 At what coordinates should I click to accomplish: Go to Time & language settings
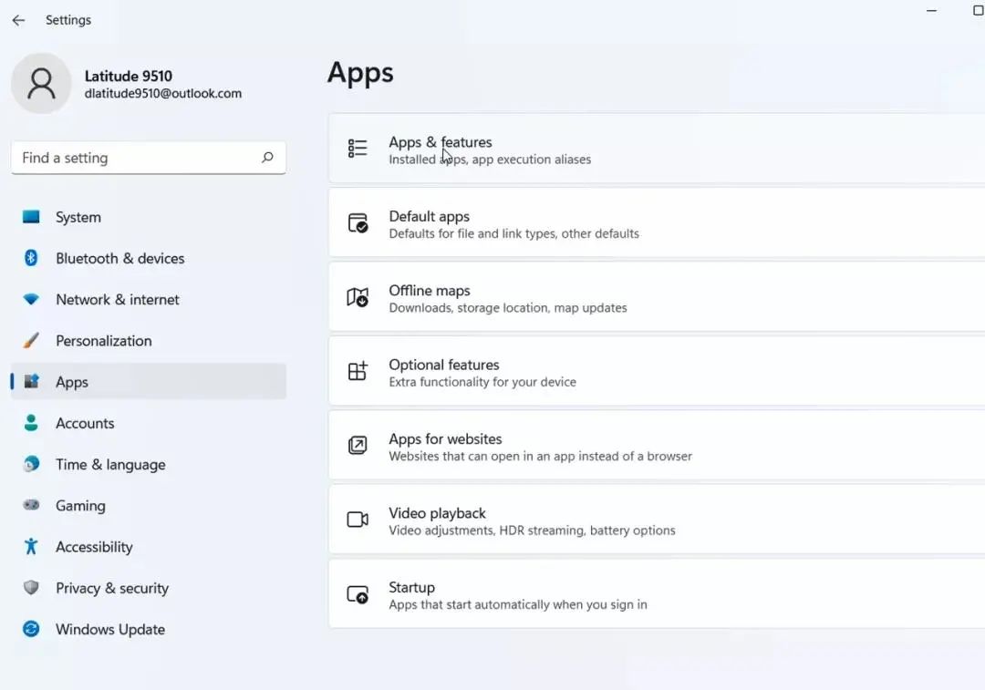pyautogui.click(x=110, y=464)
